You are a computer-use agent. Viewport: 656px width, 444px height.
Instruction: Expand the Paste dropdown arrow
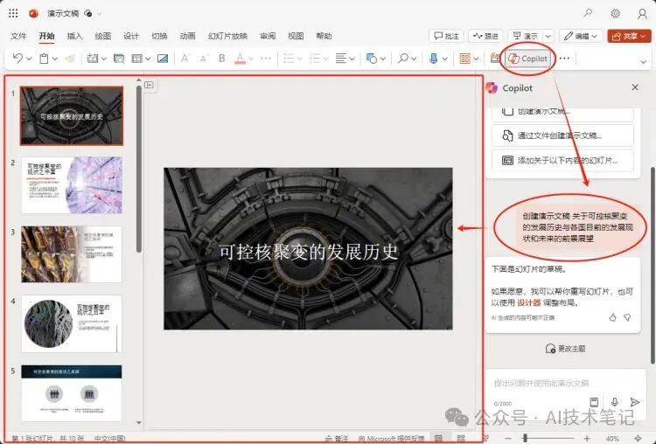55,59
